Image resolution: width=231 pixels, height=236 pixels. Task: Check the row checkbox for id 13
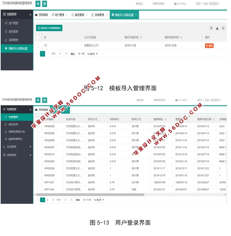[37, 45]
